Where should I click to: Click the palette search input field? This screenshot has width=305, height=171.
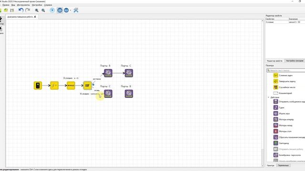point(286,70)
